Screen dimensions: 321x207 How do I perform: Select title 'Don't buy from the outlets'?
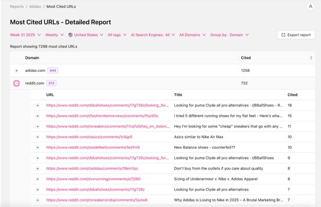tap(219, 169)
